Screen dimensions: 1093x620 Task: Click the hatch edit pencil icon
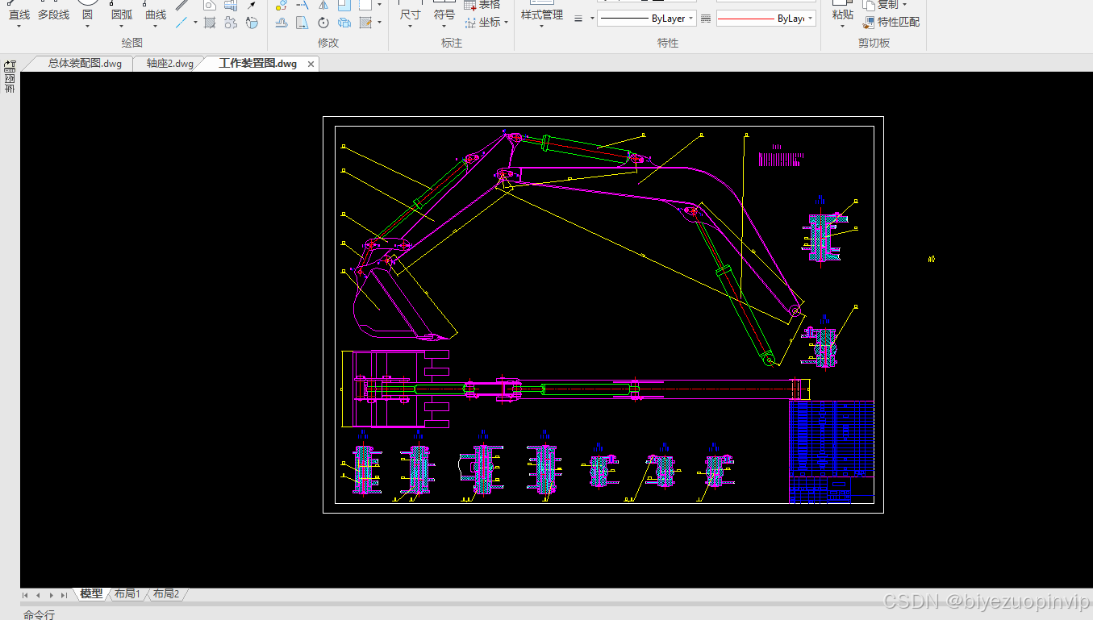coord(365,23)
